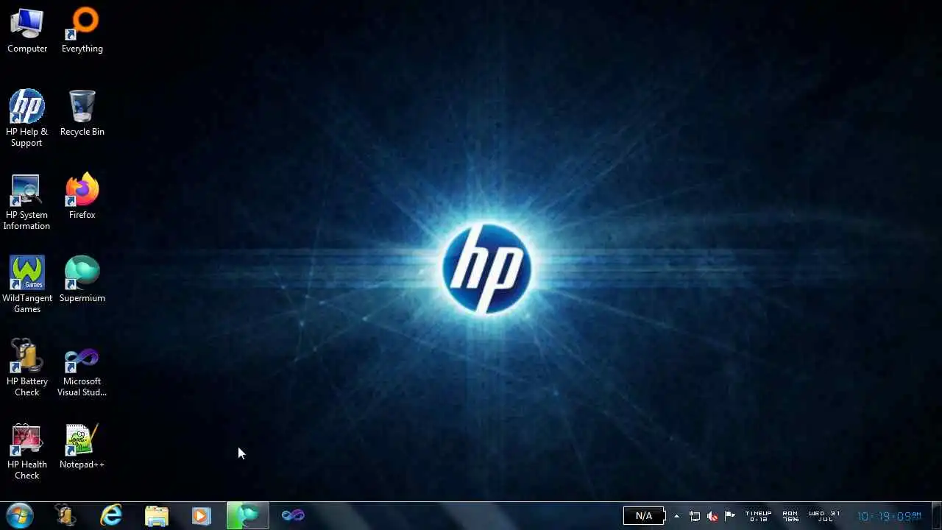
Task: Launch Firefox from the desktop
Action: point(82,197)
